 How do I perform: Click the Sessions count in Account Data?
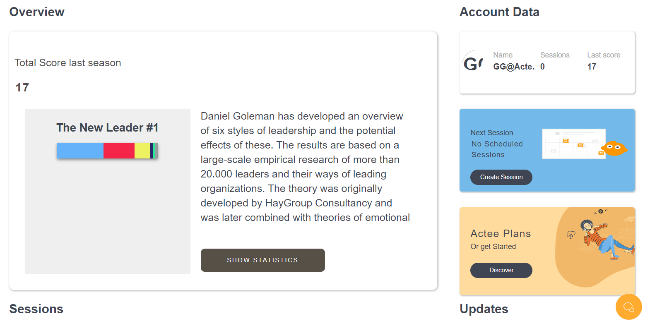pyautogui.click(x=542, y=67)
